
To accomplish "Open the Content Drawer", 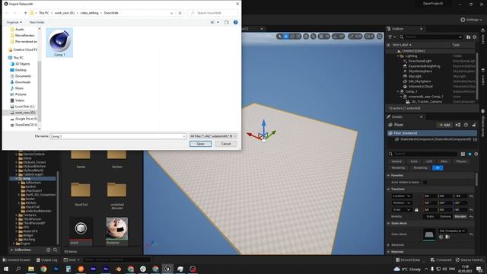I will pyautogui.click(x=17, y=260).
